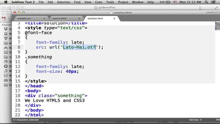Image resolution: width=220 pixels, height=124 pixels.
Task: Open the Tab Size: 4 selector
Action: [x=195, y=120]
